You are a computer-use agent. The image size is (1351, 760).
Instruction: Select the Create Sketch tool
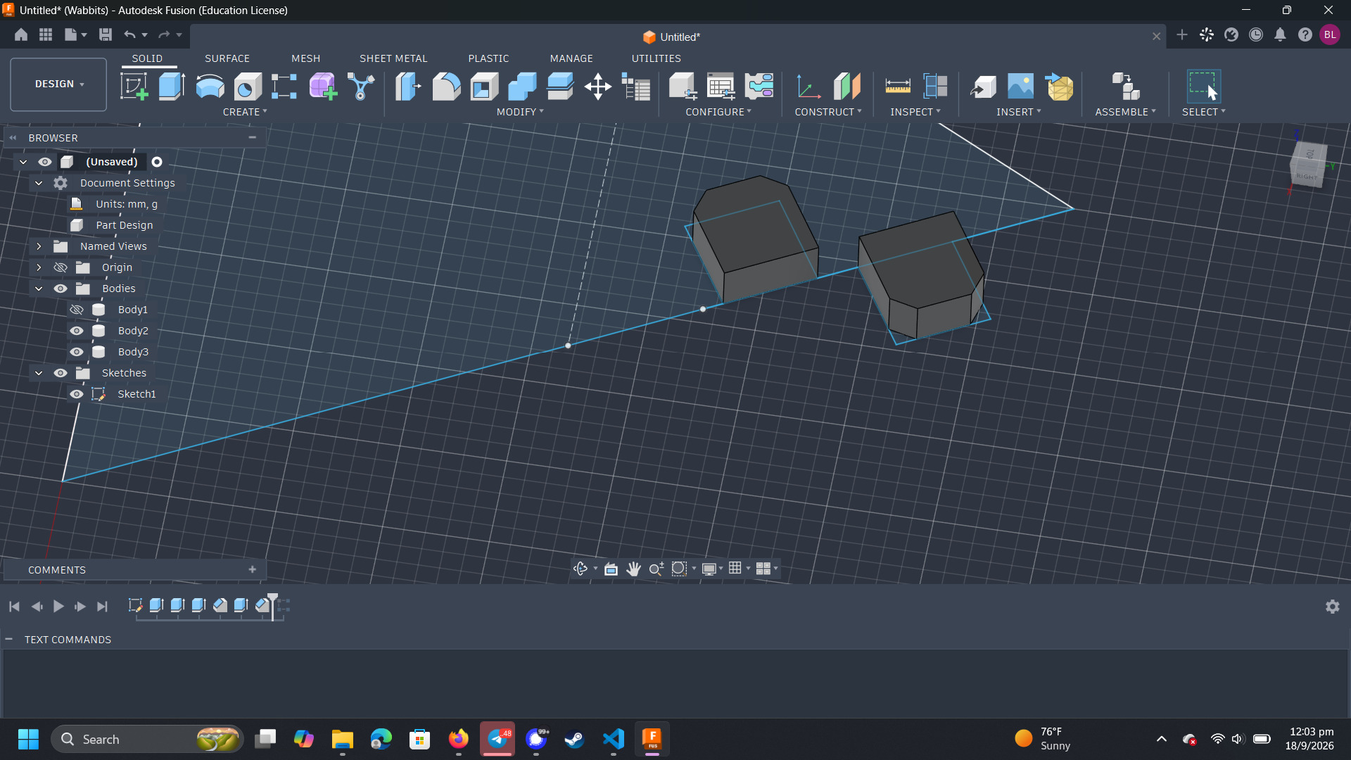[134, 87]
